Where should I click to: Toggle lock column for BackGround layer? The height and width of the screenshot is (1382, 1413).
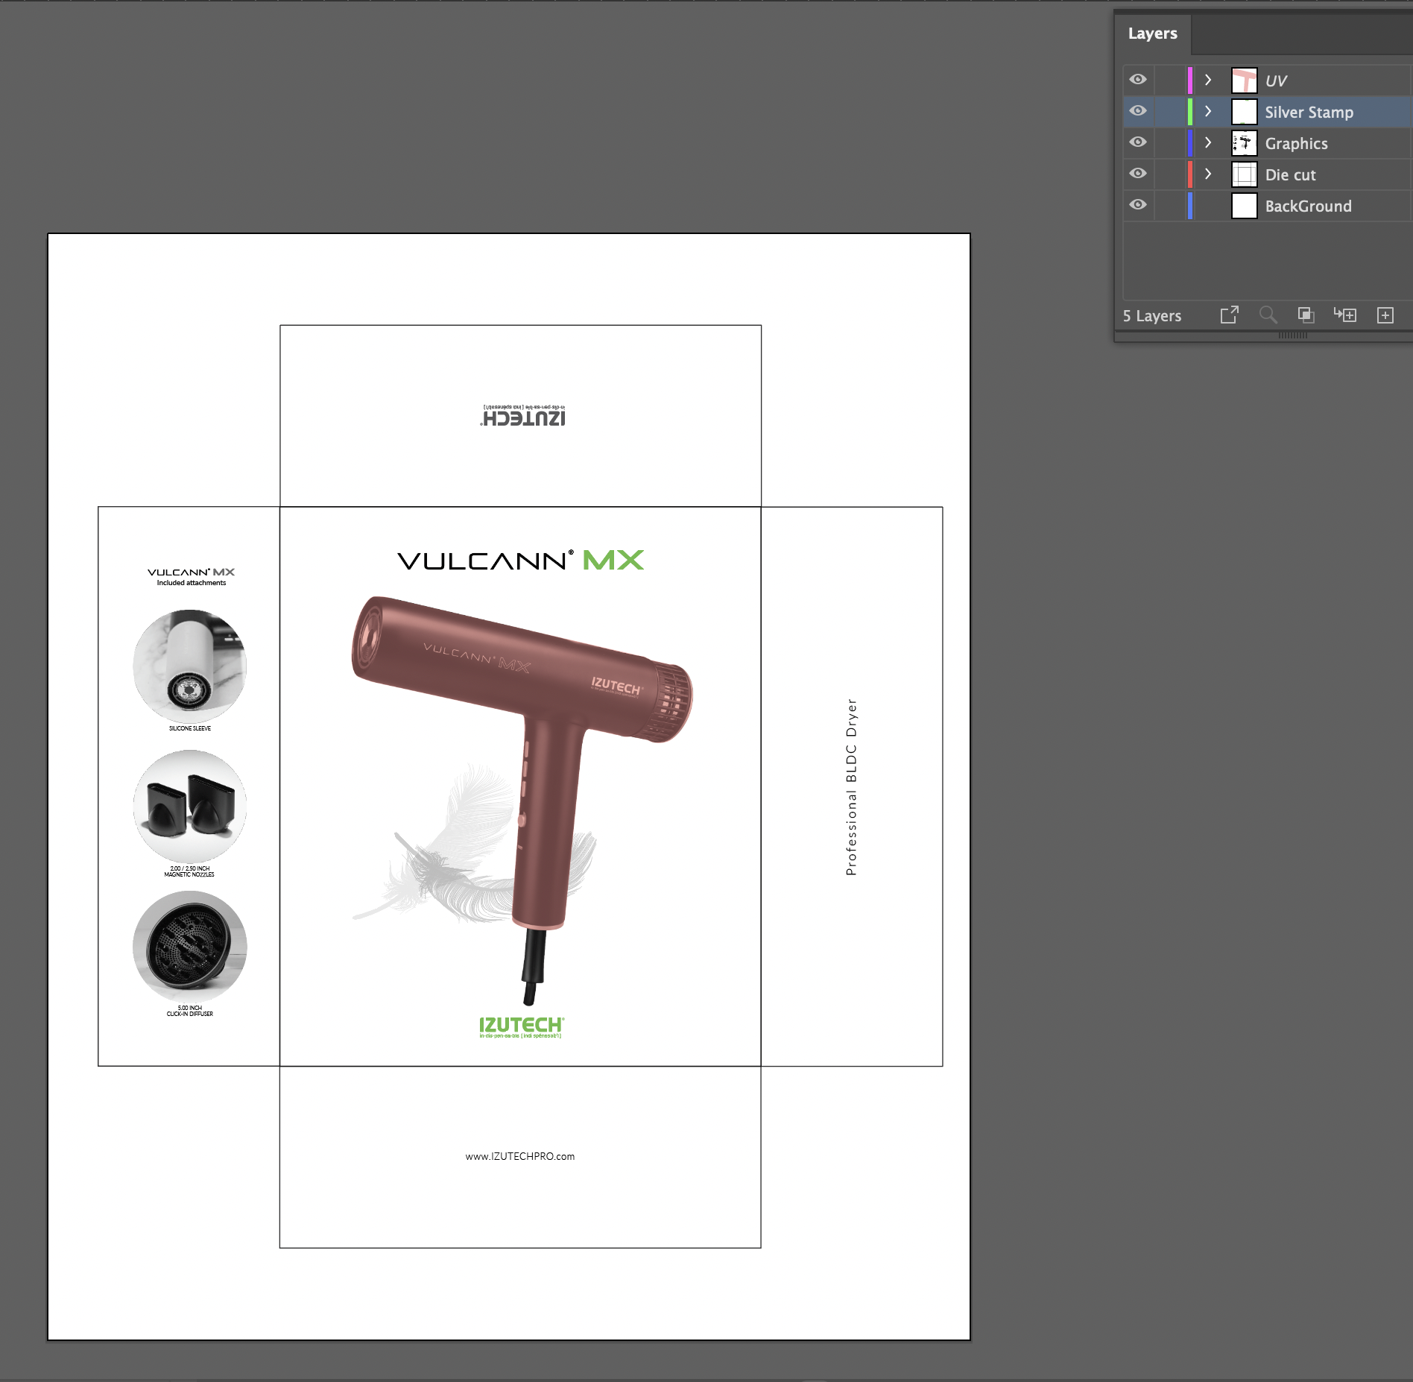coord(1169,205)
